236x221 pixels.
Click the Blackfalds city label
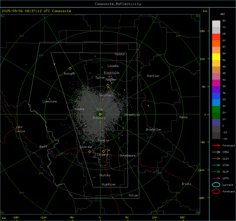click(x=111, y=73)
